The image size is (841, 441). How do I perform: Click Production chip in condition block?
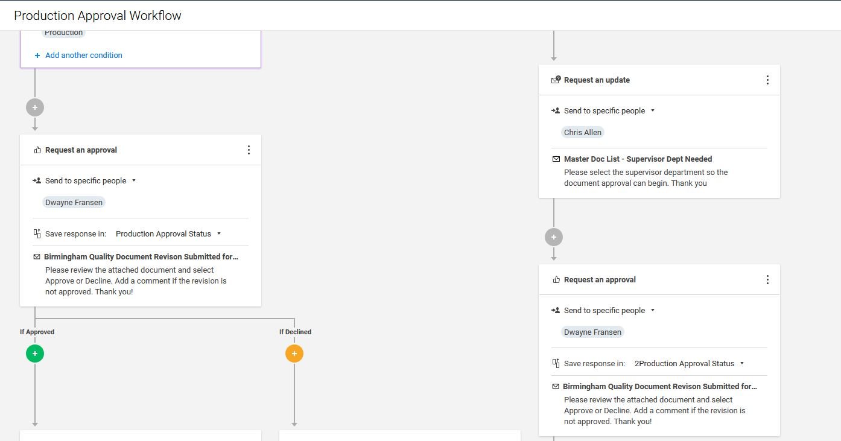[x=64, y=33]
